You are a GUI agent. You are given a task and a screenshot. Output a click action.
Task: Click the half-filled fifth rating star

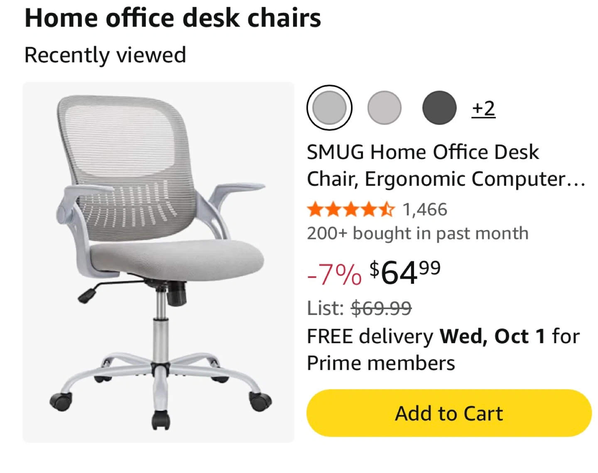point(387,210)
